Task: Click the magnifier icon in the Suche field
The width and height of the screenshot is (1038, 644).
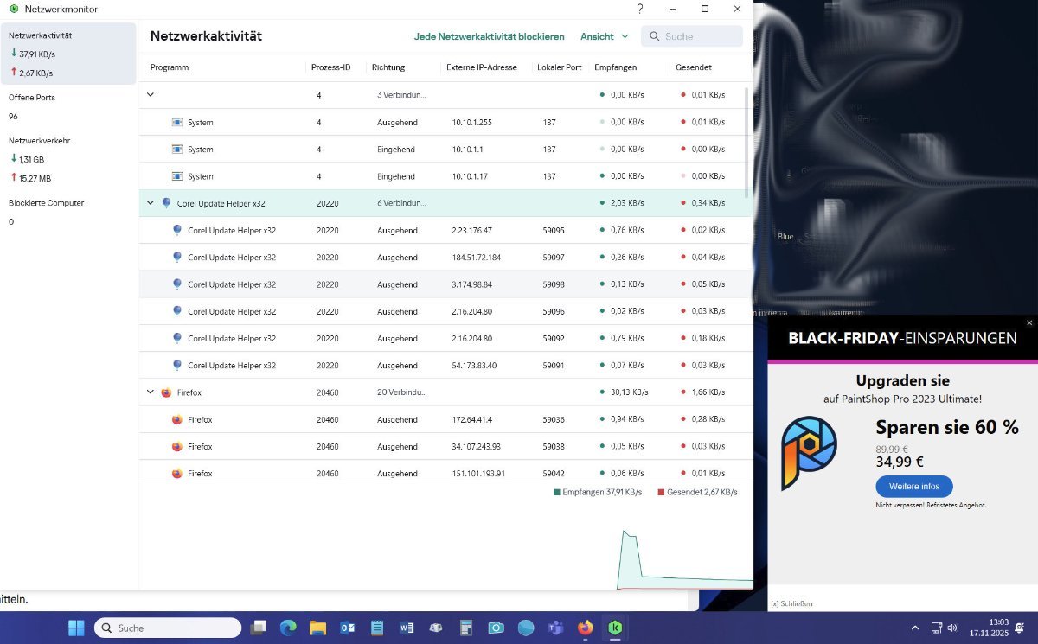Action: [x=653, y=36]
